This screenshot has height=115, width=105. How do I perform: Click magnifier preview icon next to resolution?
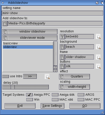[x=98, y=37]
